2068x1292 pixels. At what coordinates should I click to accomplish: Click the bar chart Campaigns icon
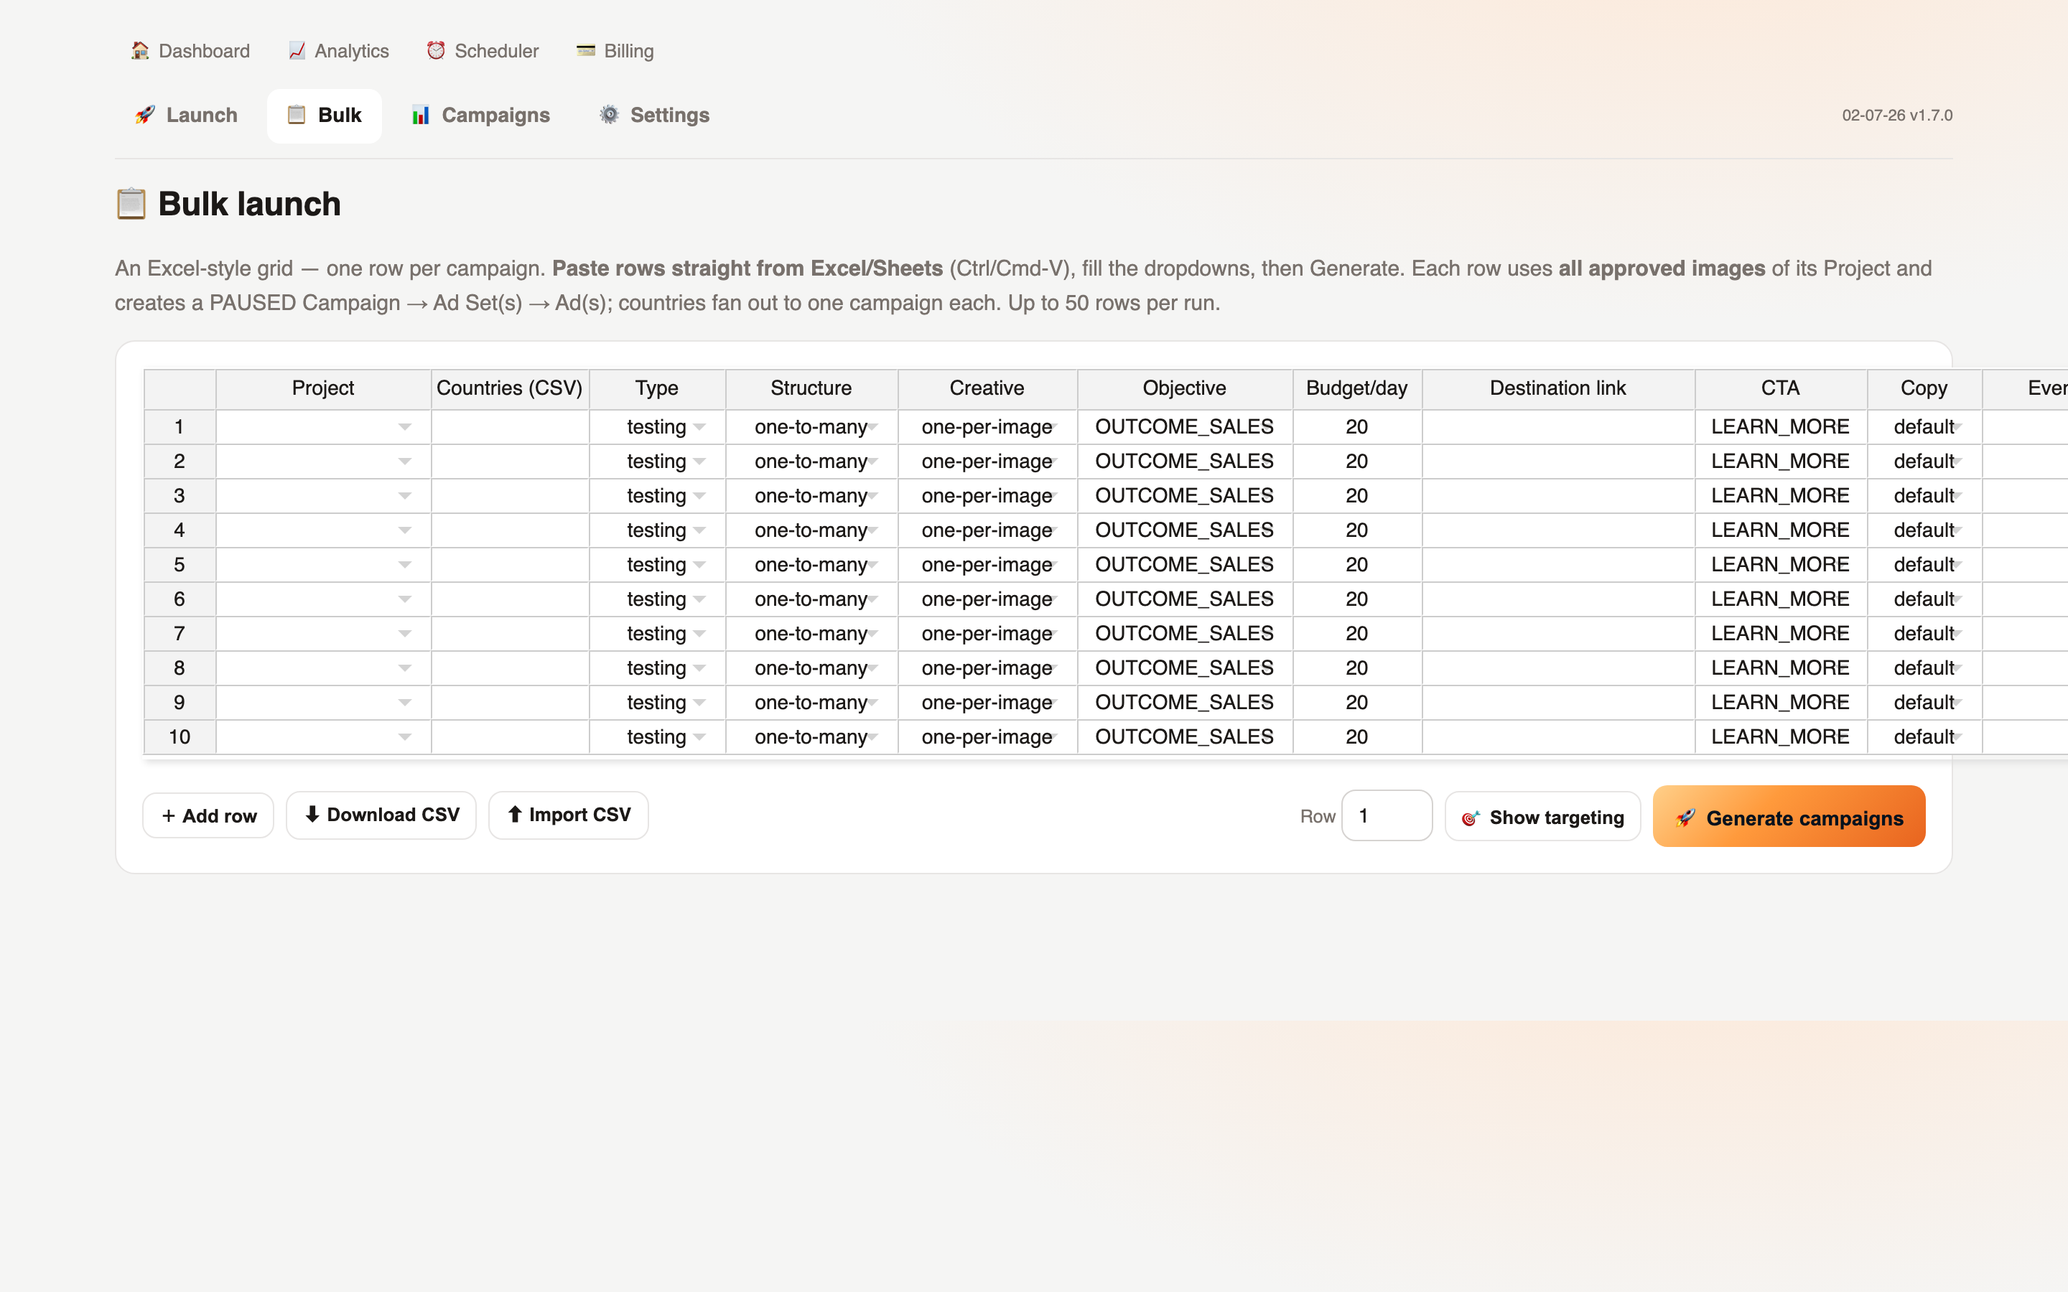(421, 115)
